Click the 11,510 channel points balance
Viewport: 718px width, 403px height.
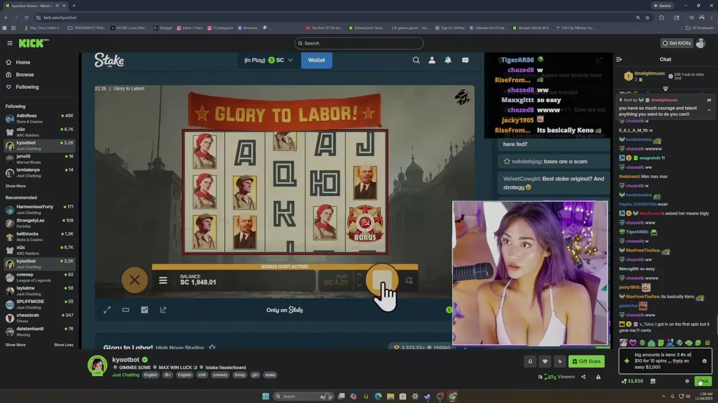pos(632,381)
